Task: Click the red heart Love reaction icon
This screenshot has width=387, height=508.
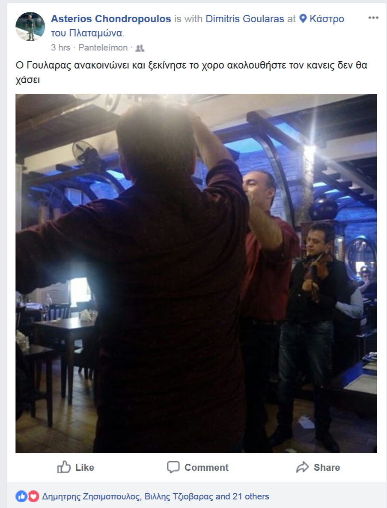Action: 33,496
